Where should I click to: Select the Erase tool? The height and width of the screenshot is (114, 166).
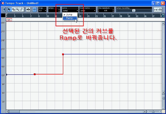[x=13, y=10]
